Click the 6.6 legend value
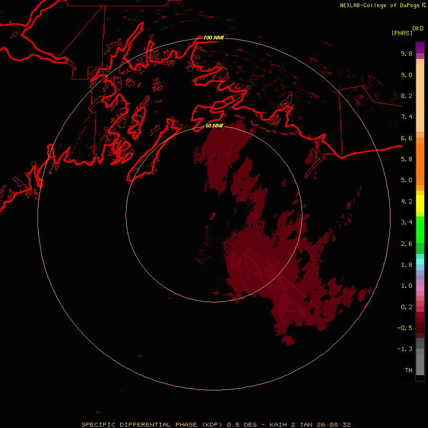Screen dimensions: 428x428 (x=407, y=138)
